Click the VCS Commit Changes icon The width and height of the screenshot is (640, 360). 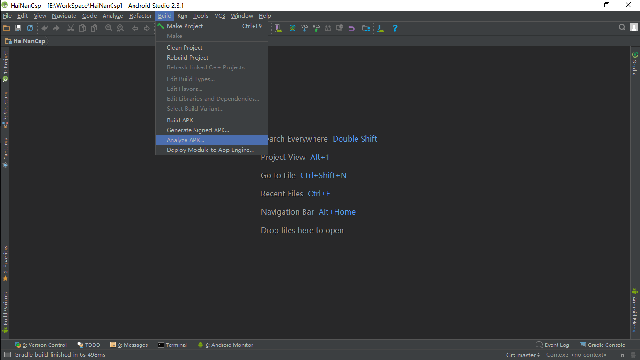tap(316, 28)
